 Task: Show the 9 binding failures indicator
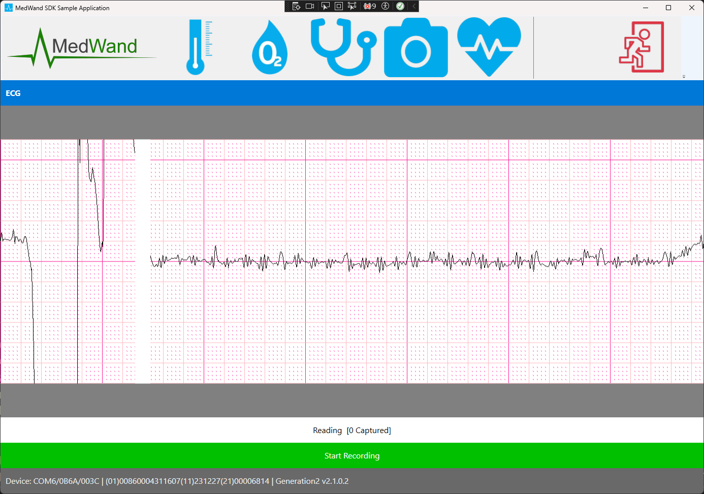pos(370,6)
